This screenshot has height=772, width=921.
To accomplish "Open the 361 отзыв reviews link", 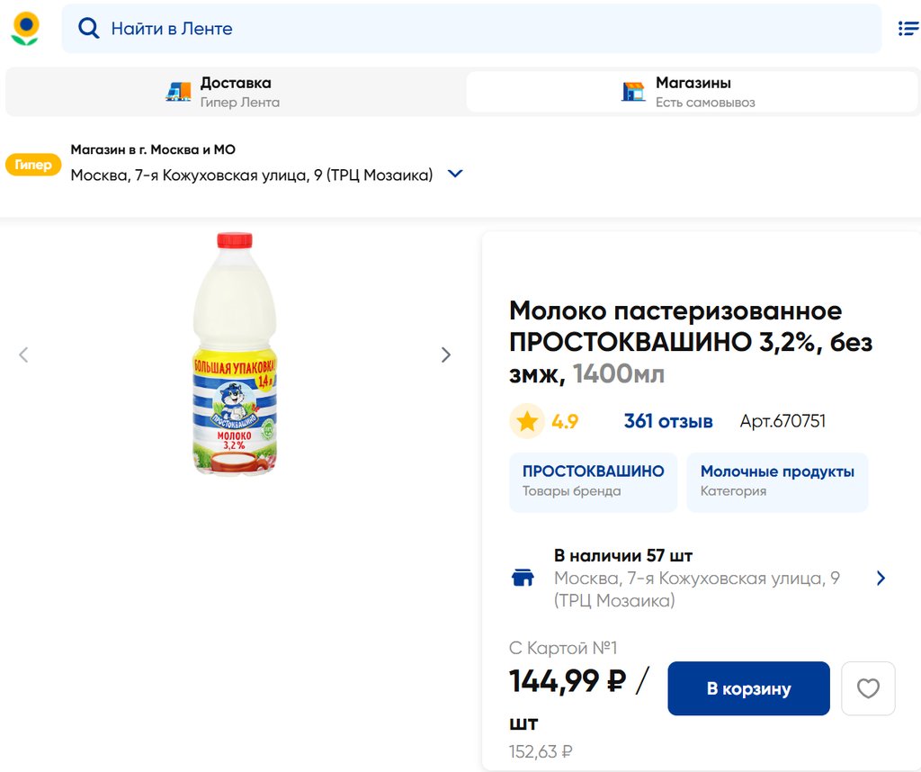I will point(668,421).
